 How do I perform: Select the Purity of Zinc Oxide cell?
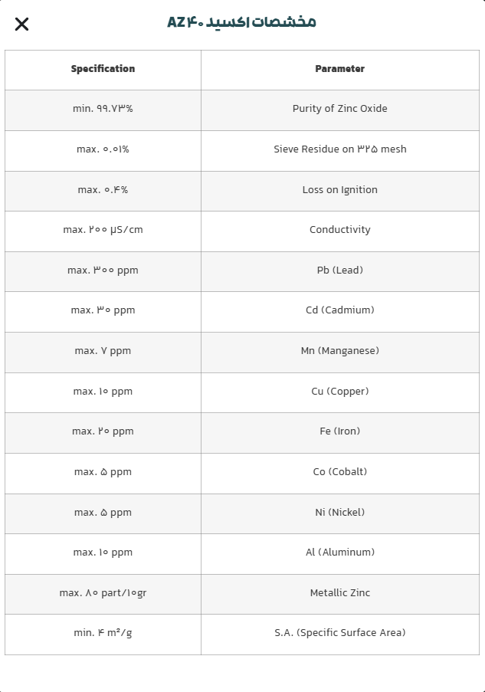click(339, 109)
